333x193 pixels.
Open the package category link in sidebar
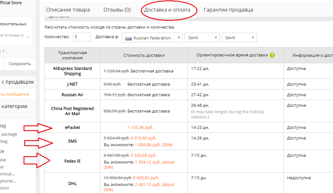tap(9, 134)
